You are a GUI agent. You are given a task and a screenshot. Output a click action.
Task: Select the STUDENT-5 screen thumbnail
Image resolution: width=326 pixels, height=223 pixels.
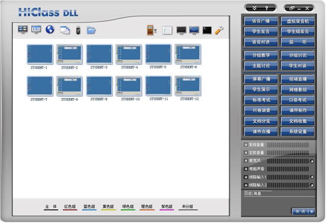coord(158,54)
